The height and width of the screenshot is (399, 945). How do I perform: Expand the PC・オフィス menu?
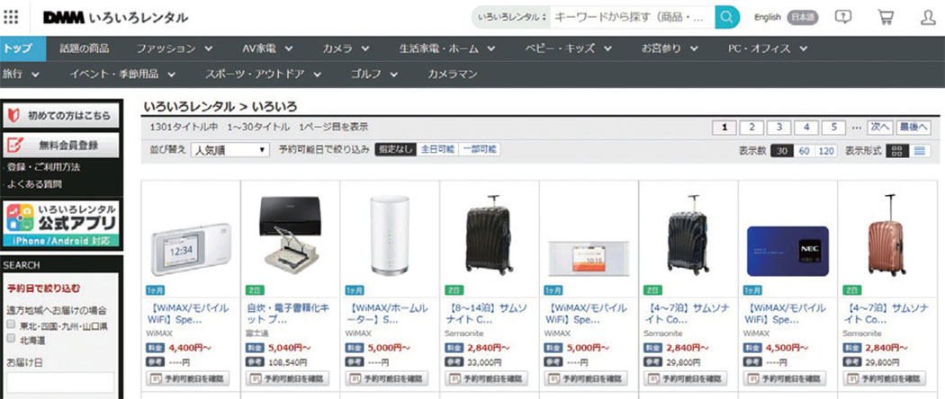pos(768,49)
